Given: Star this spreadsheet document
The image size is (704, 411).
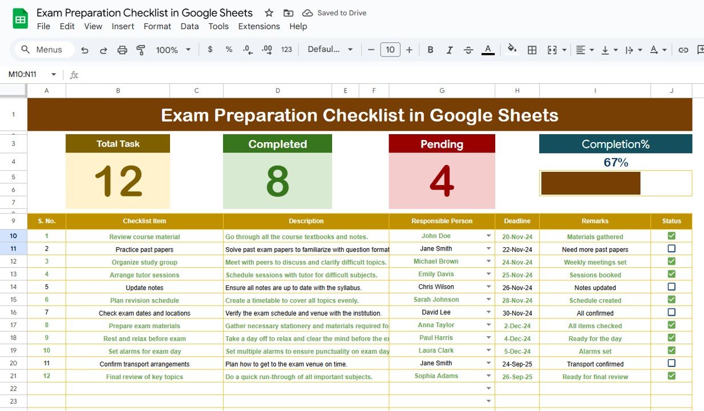Looking at the screenshot, I should [269, 13].
